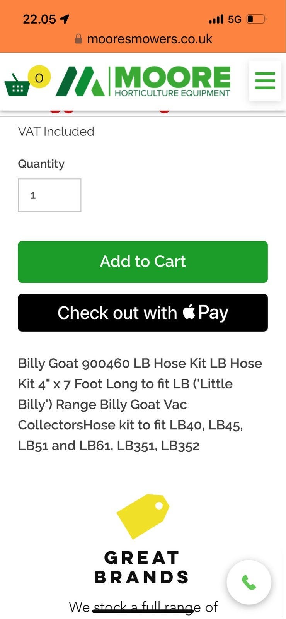Focus the Quantity input field
The height and width of the screenshot is (619, 286).
click(49, 195)
